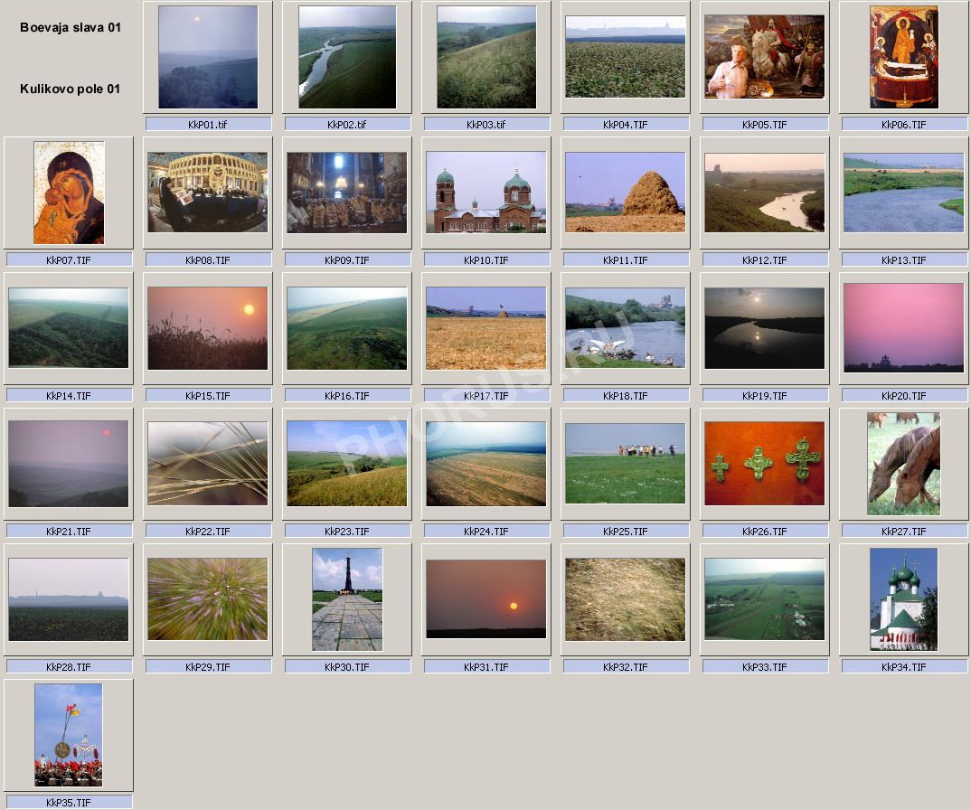Image resolution: width=971 pixels, height=810 pixels.
Task: Click the KkP10.TIF filename label
Action: click(486, 260)
